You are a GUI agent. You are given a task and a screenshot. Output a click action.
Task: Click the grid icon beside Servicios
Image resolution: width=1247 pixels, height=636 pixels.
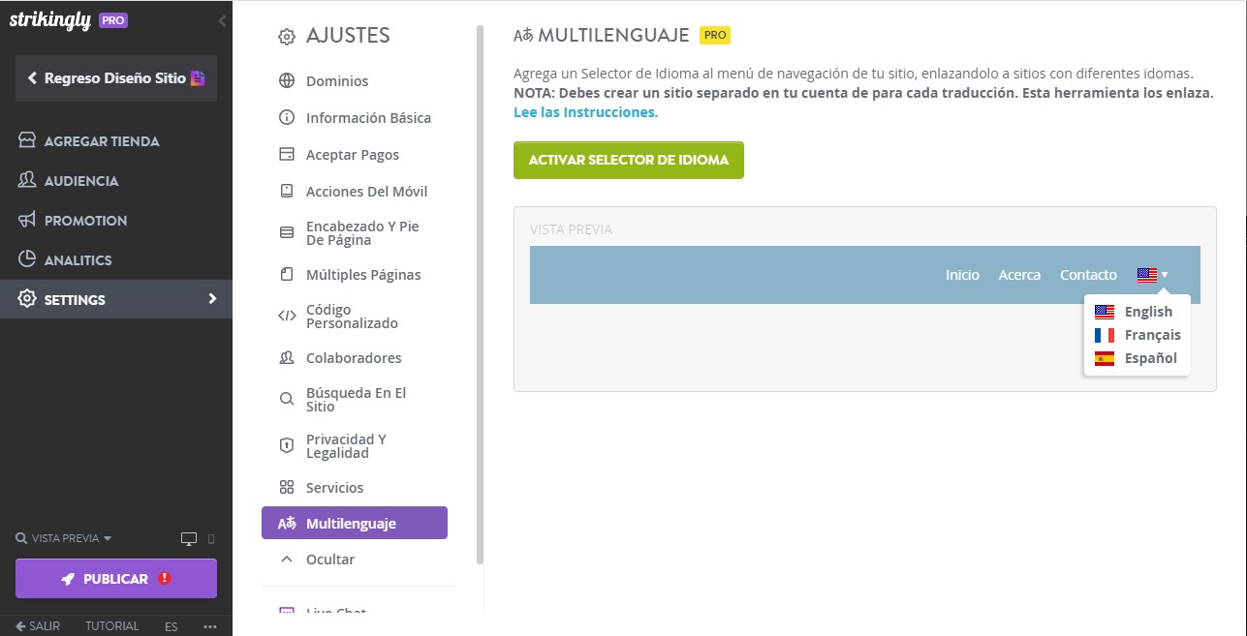click(287, 488)
